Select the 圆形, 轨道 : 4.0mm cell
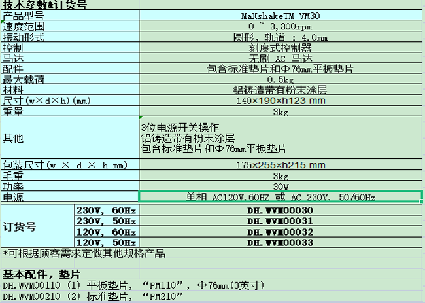 point(280,37)
